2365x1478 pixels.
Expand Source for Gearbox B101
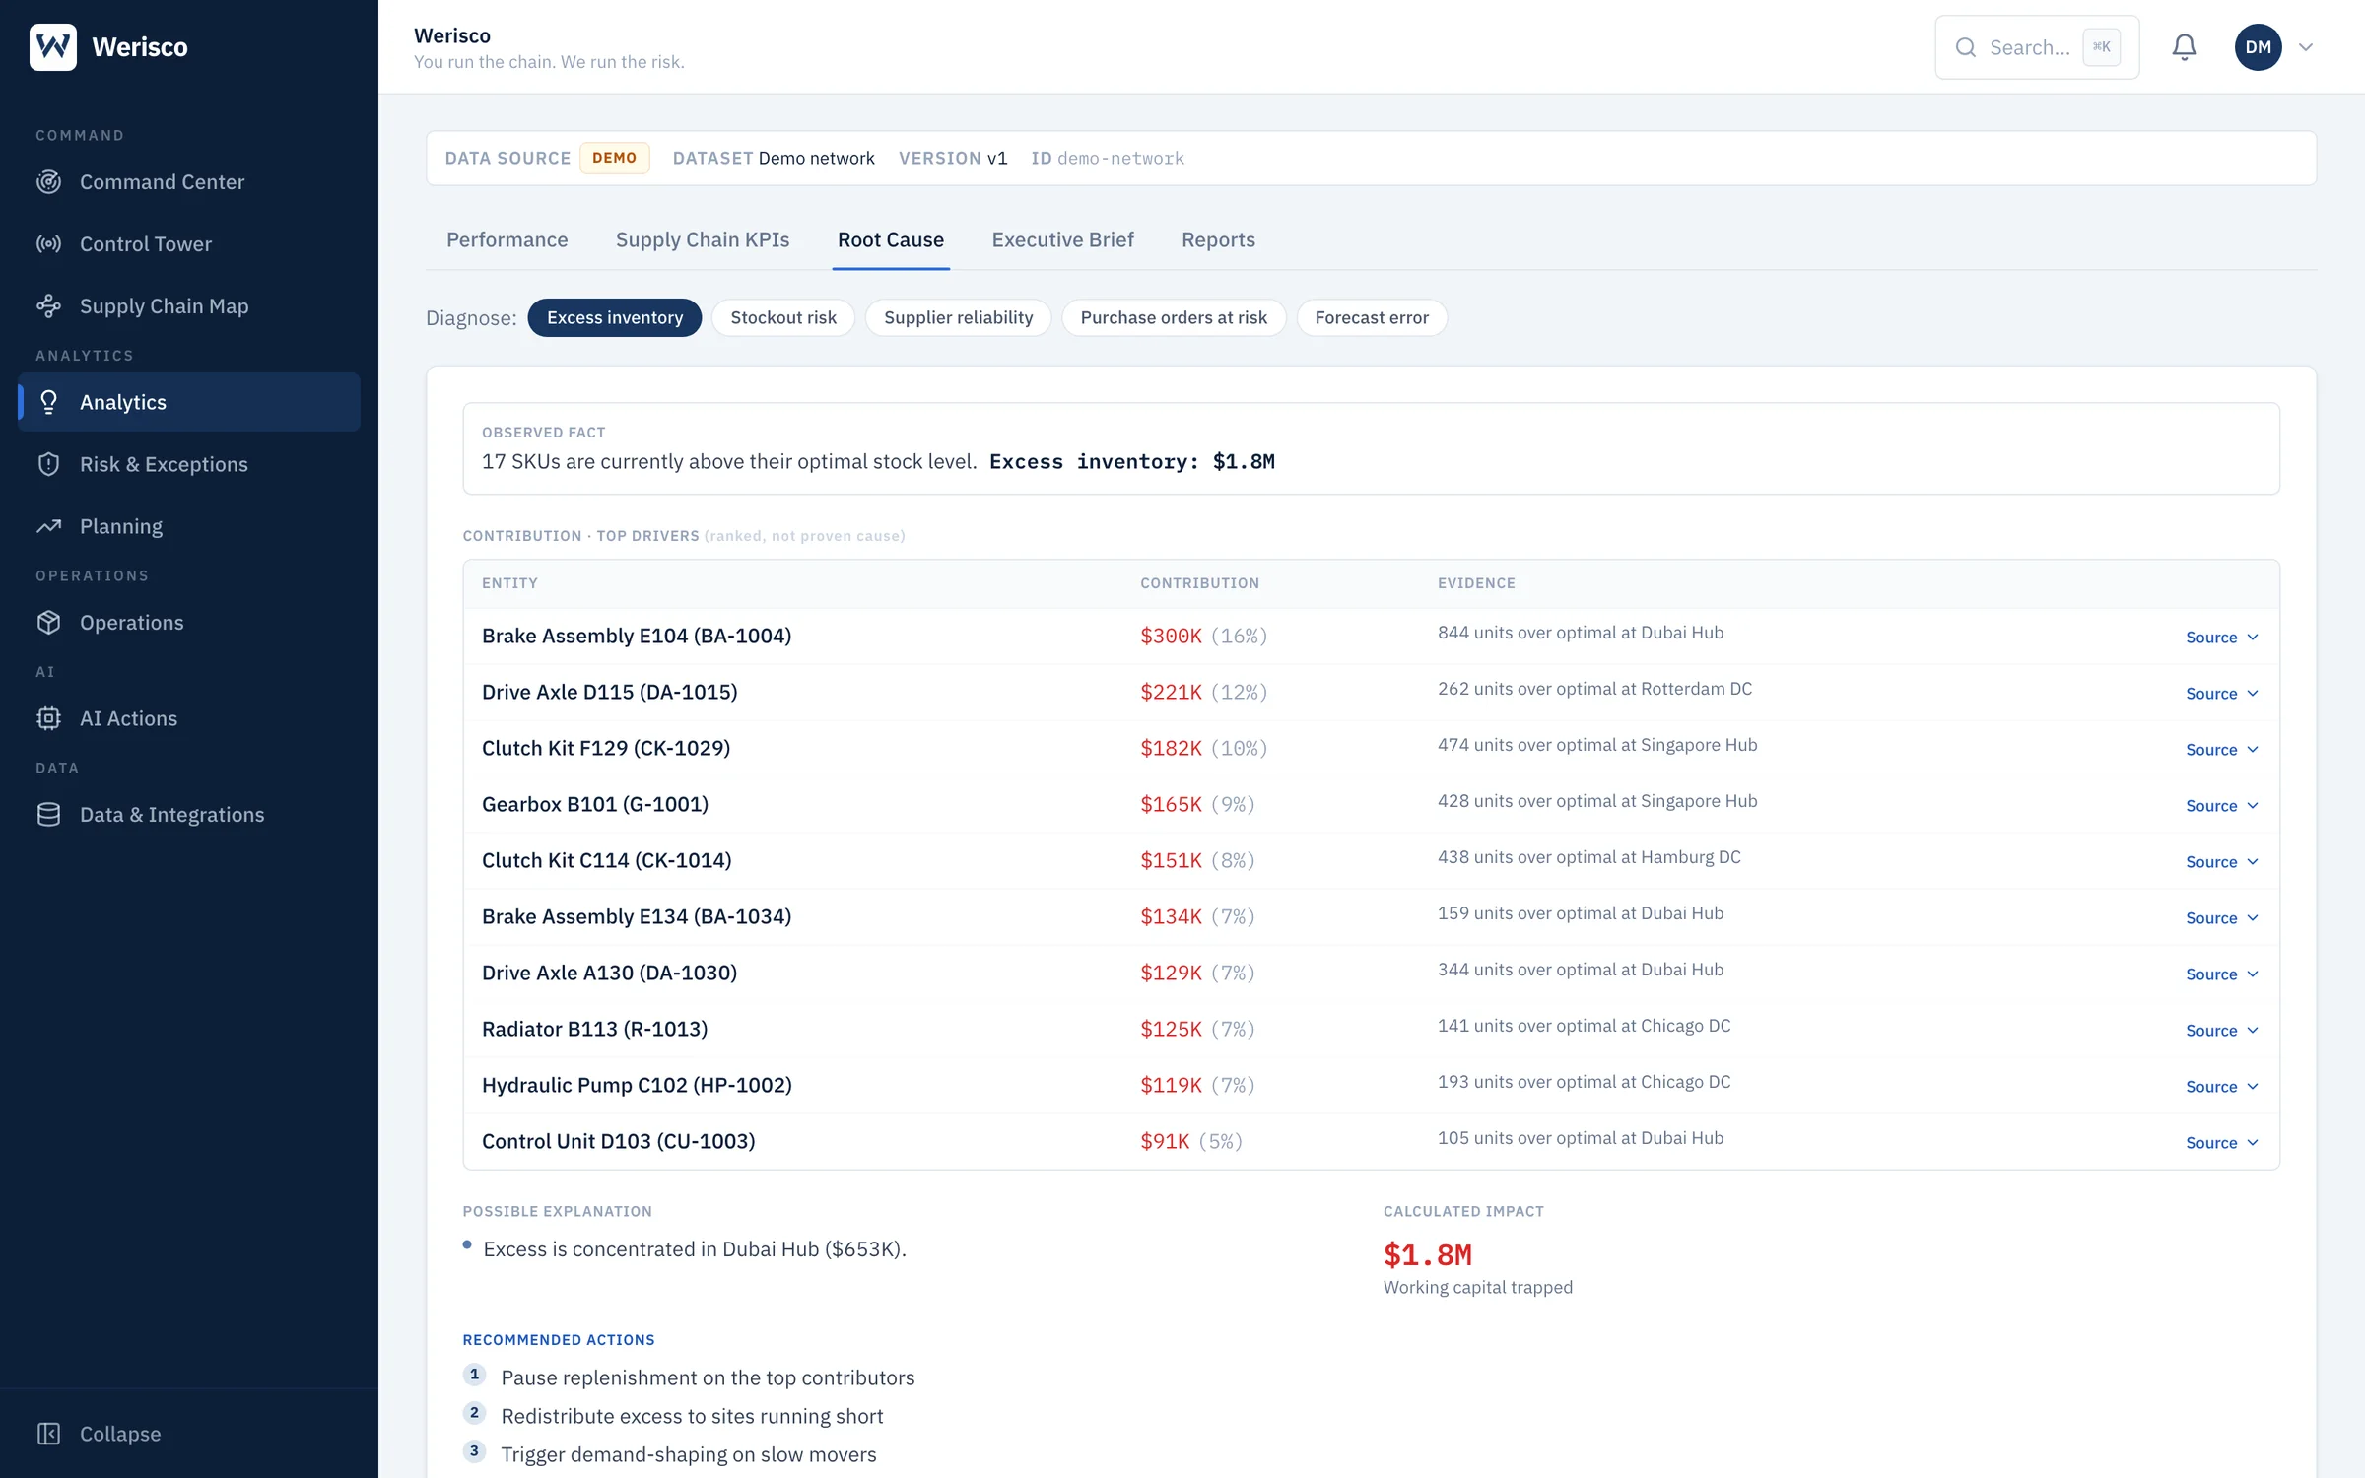(2221, 806)
